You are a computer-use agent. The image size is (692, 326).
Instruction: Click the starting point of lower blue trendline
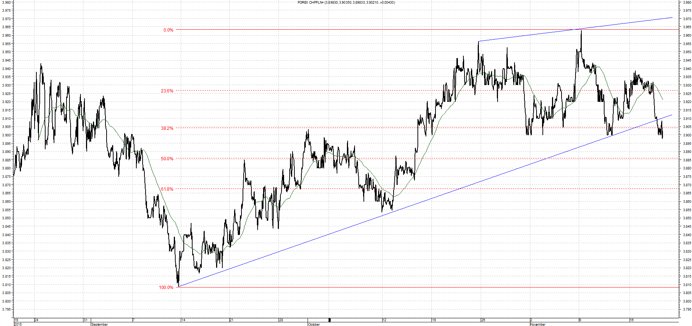coord(178,286)
